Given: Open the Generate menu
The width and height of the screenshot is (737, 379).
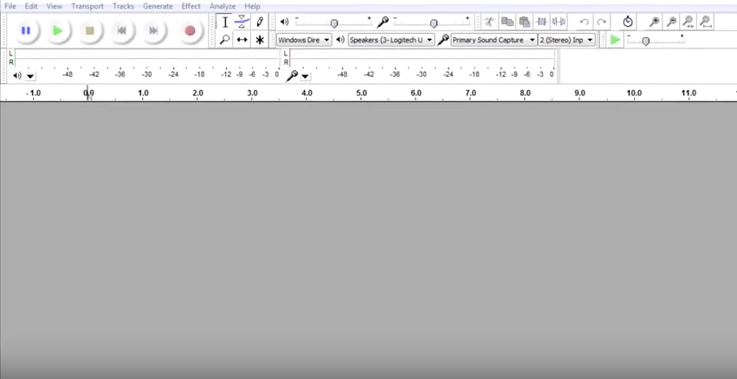Looking at the screenshot, I should click(x=158, y=6).
